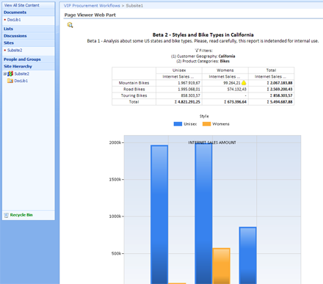Click the Total row label
Image resolution: width=323 pixels, height=284 pixels.
(x=134, y=102)
